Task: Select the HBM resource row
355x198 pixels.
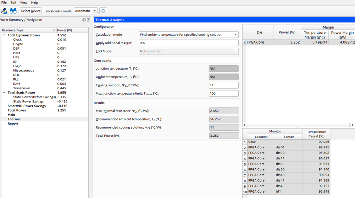Action: point(45,53)
